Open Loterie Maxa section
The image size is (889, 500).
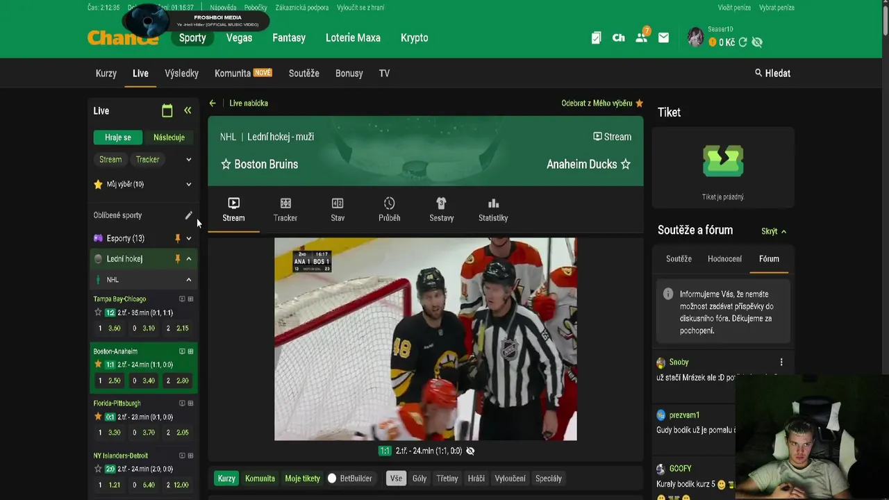353,38
